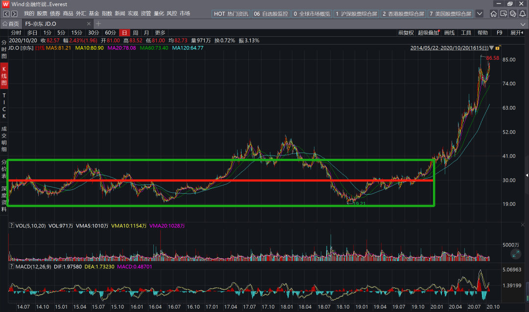
Task: Open 超级叠加 overlay menu
Action: pos(429,33)
